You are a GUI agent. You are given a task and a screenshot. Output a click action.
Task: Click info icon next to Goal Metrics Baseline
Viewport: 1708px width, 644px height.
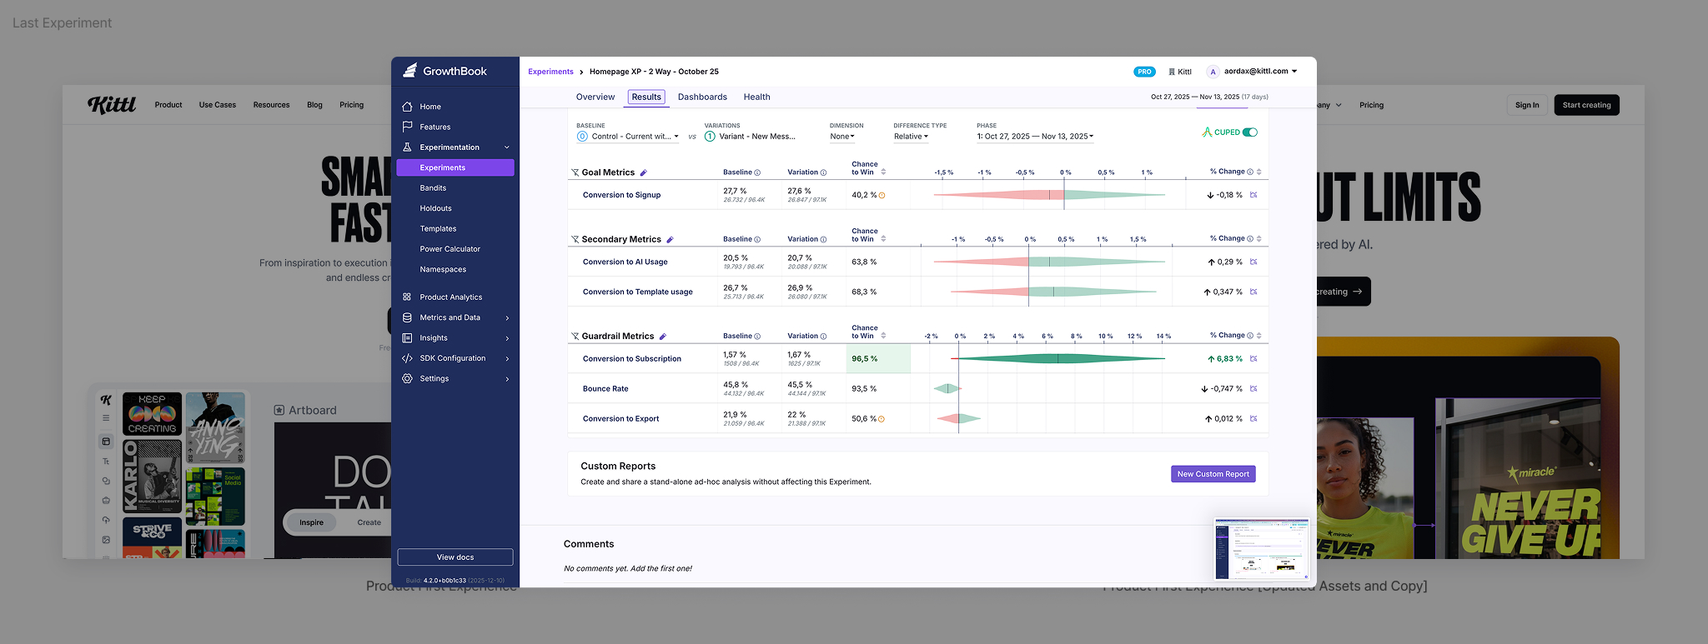pyautogui.click(x=757, y=172)
